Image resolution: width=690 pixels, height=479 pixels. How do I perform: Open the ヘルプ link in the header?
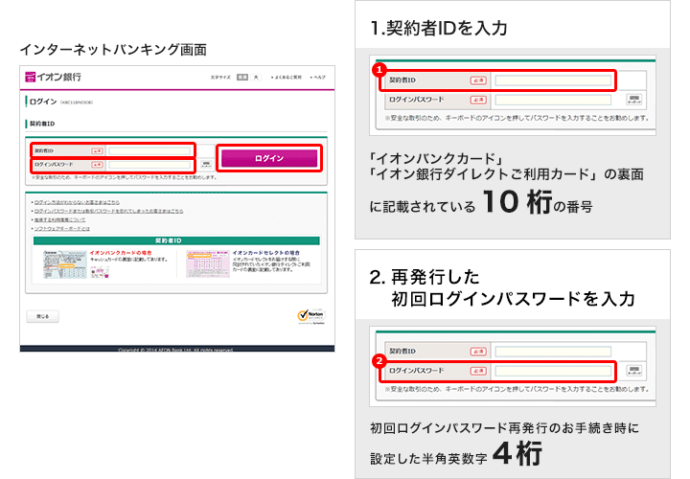click(x=318, y=78)
